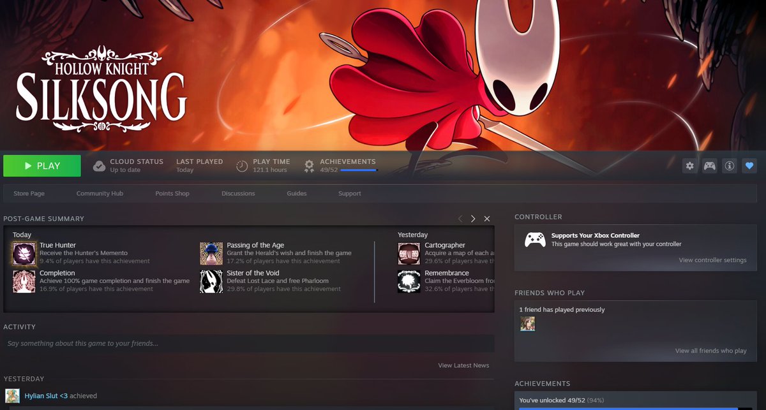Screen dimensions: 766x410
Task: Open the game info icon button
Action: point(730,166)
